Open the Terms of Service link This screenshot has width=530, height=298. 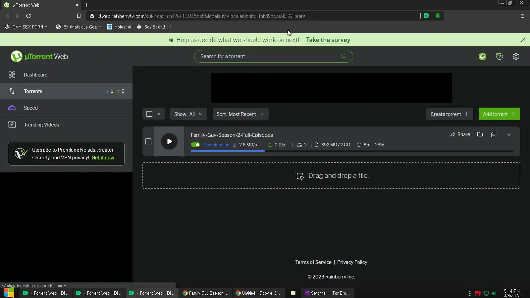click(x=313, y=262)
